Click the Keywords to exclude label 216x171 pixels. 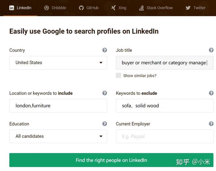[x=136, y=93]
